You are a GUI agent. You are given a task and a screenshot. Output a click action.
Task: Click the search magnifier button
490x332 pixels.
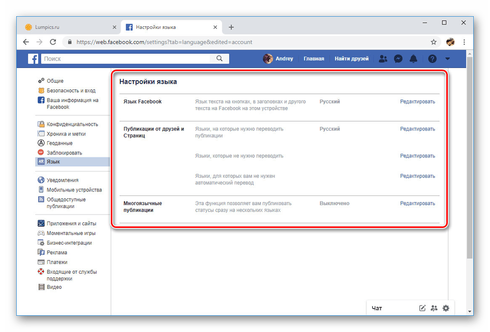[x=220, y=58]
